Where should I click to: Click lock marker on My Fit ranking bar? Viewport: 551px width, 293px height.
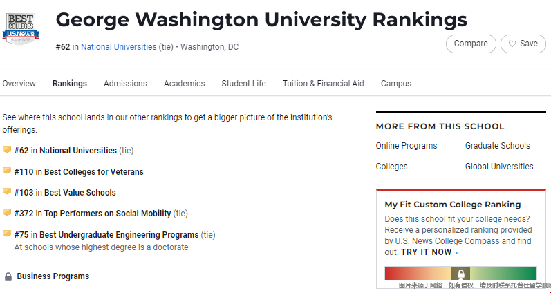click(x=460, y=274)
